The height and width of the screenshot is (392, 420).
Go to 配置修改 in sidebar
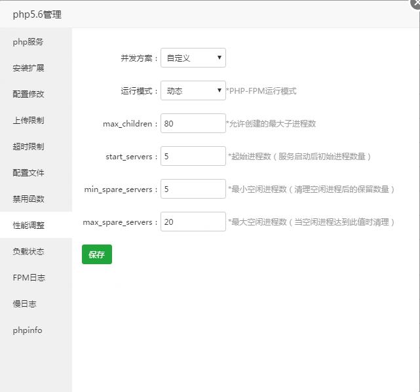pyautogui.click(x=28, y=94)
